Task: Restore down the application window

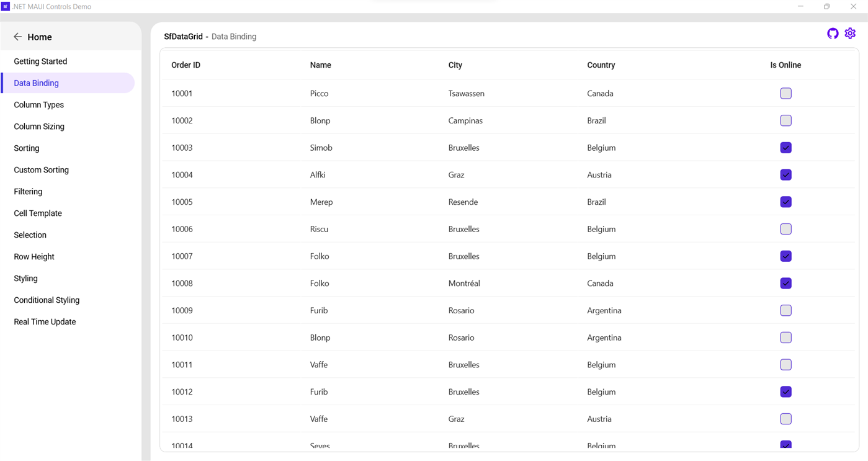Action: point(826,6)
